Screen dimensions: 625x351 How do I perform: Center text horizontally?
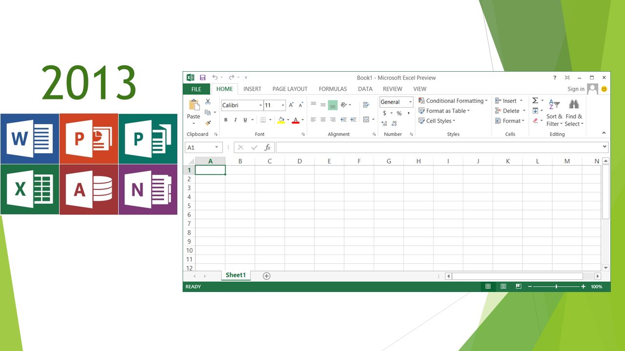(323, 119)
